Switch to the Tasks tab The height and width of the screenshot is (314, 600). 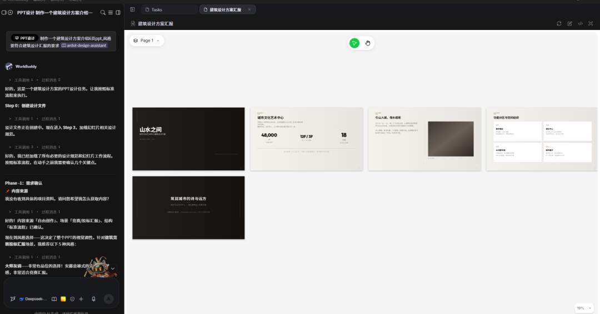click(169, 9)
